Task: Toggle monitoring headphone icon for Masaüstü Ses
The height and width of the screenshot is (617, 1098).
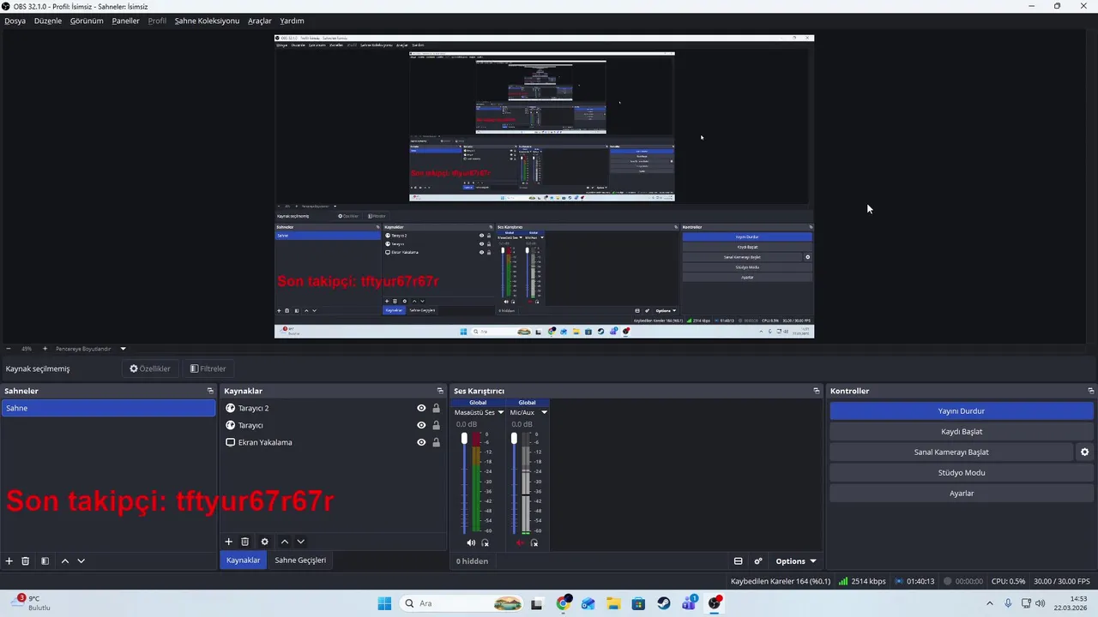Action: coord(486,542)
